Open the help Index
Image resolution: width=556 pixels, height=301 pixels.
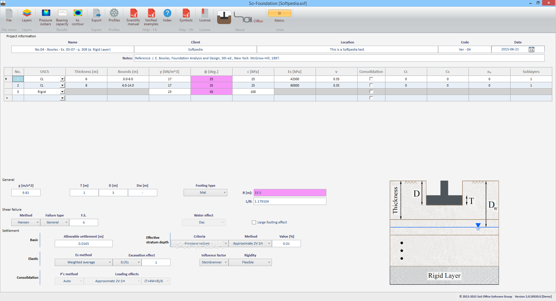pyautogui.click(x=167, y=15)
